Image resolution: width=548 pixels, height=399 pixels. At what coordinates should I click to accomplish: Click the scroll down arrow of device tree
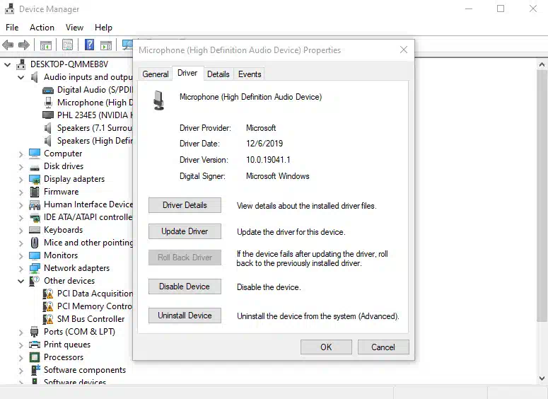(x=542, y=378)
